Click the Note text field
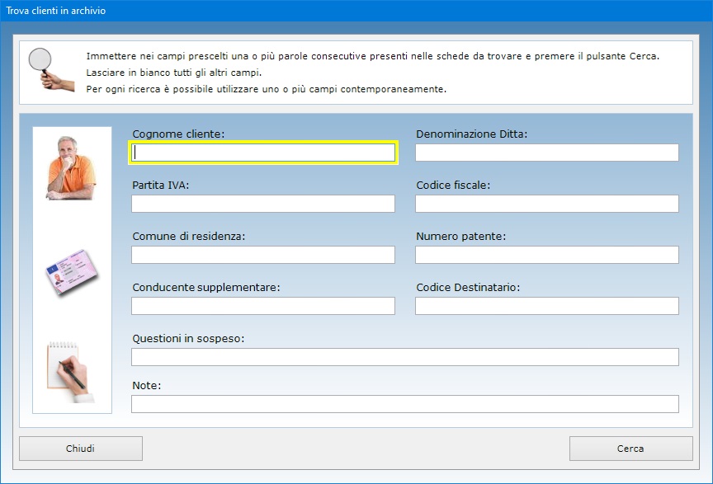713x484 pixels. pyautogui.click(x=404, y=404)
